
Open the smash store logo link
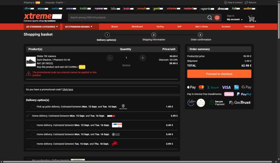pyautogui.click(x=143, y=8)
